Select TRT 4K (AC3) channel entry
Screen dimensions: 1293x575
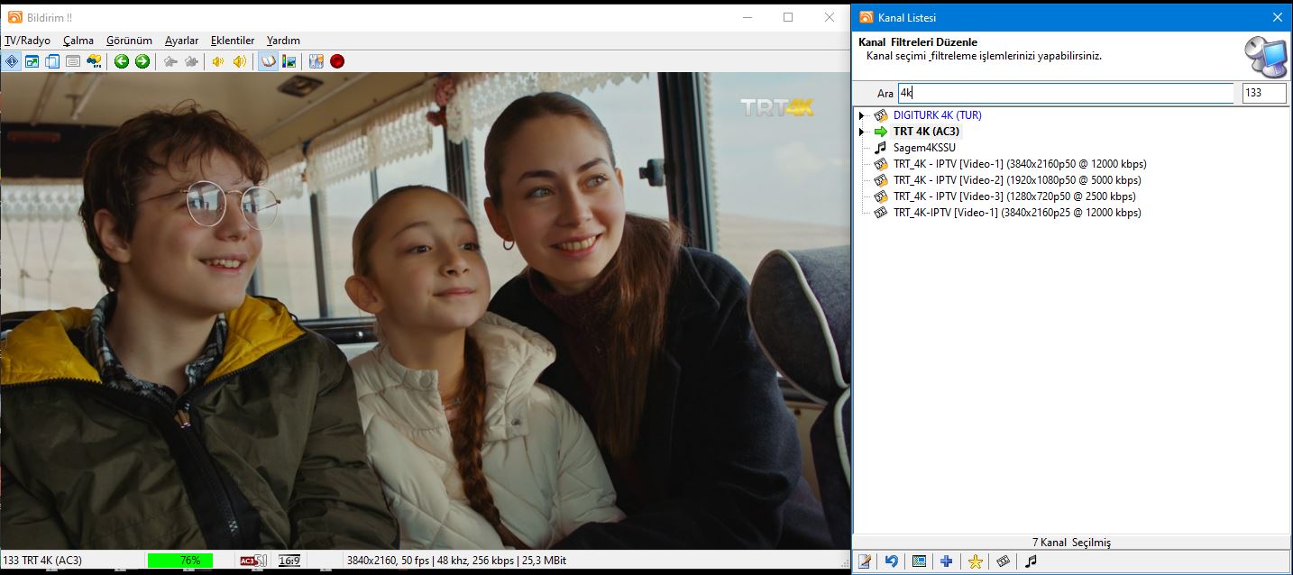pos(928,132)
